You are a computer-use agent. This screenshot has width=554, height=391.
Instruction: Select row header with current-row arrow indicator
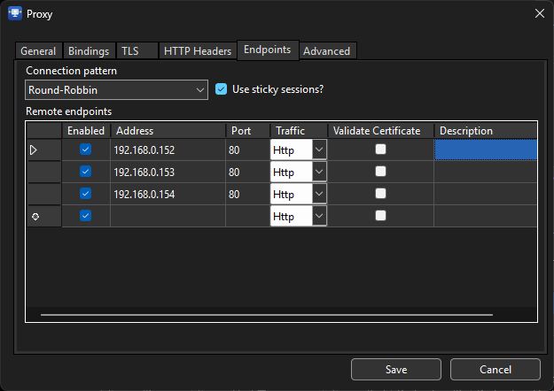point(44,149)
